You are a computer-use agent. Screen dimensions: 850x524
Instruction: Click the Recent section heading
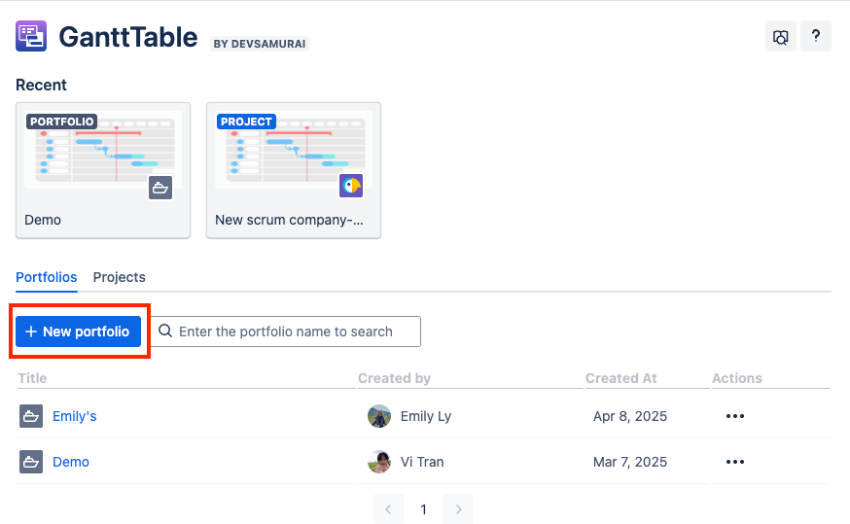pos(41,86)
